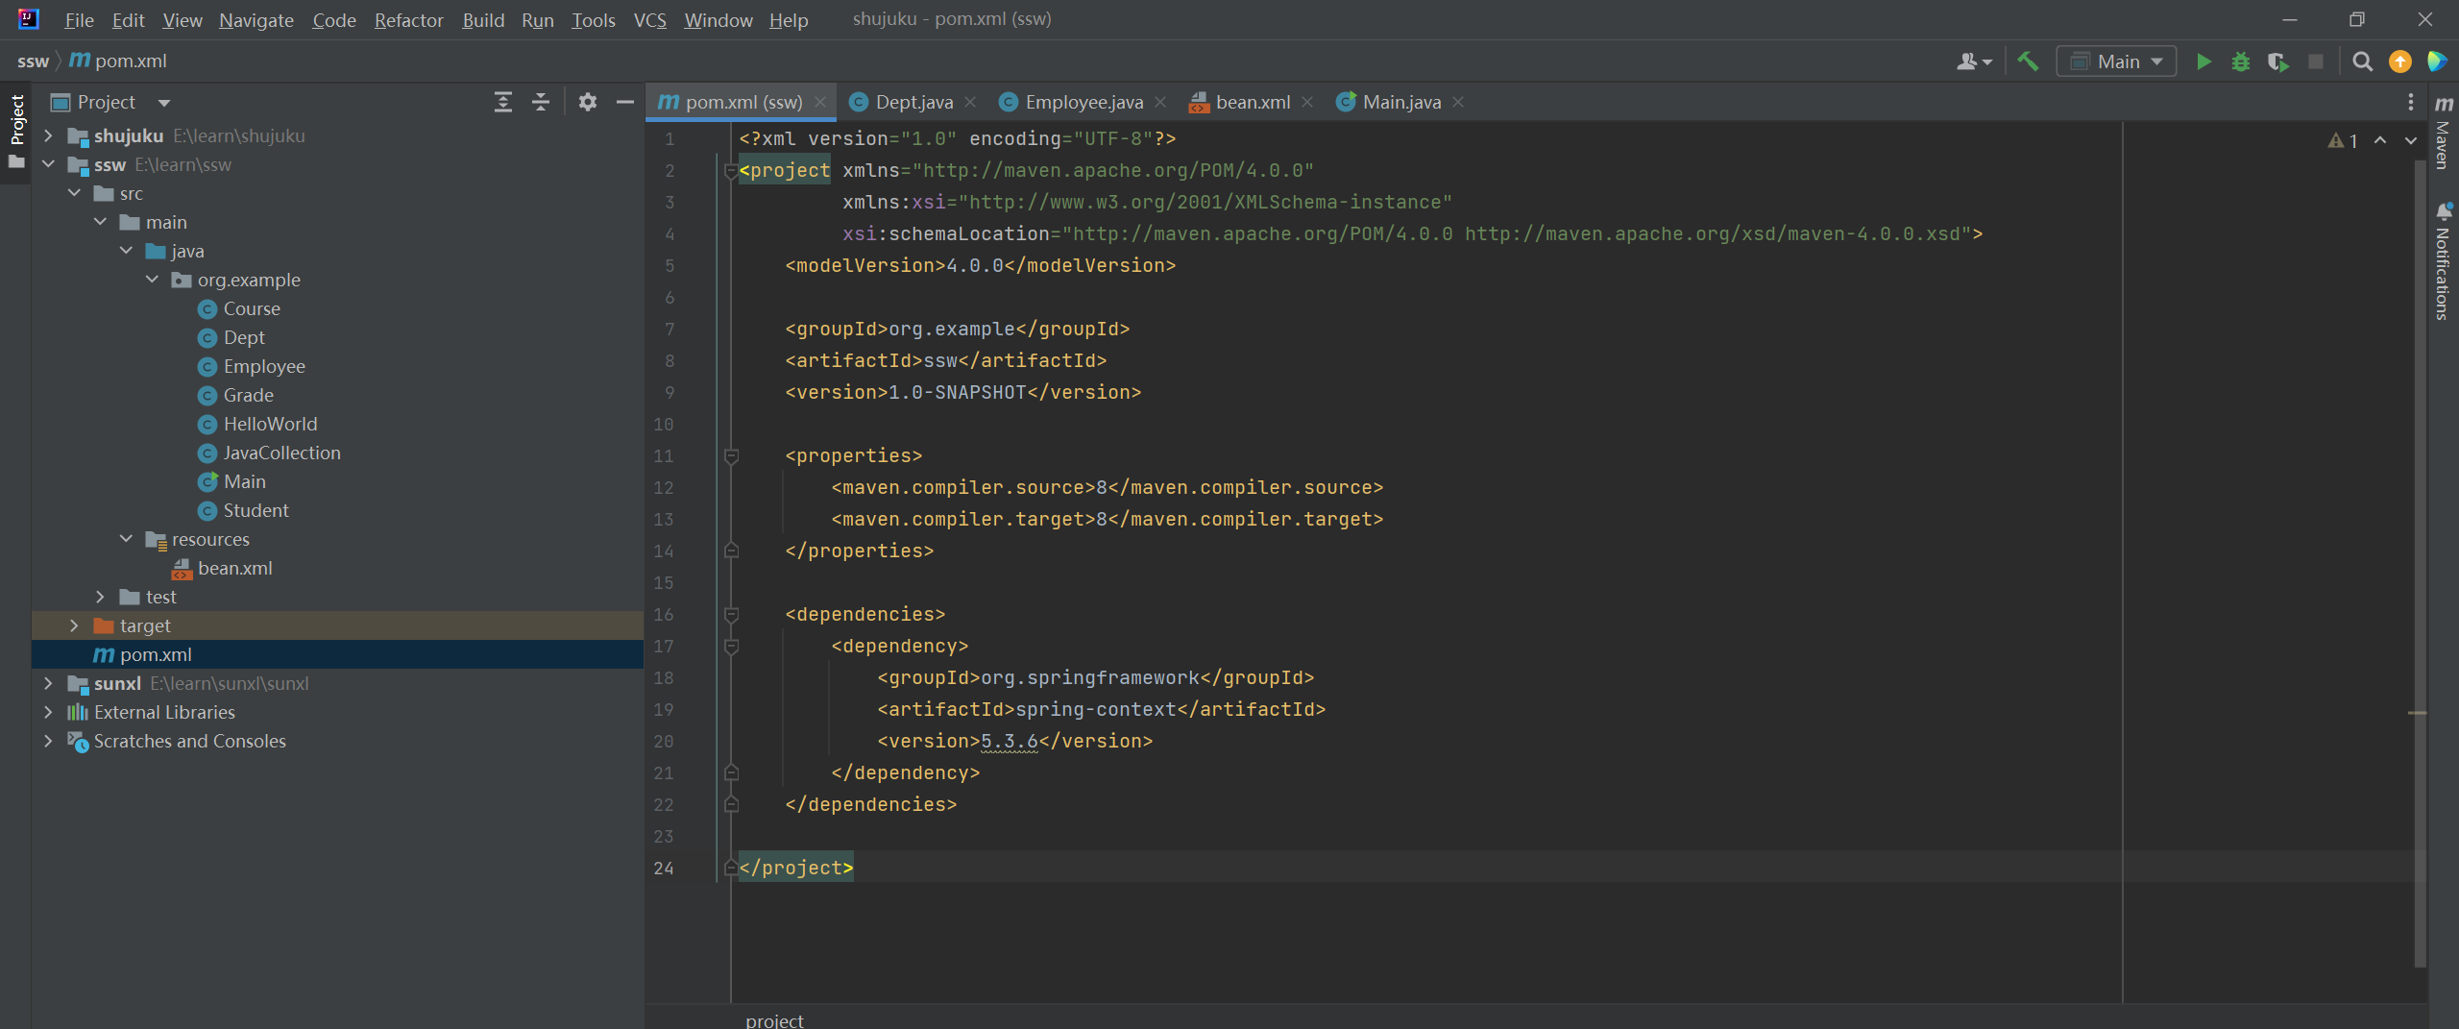The height and width of the screenshot is (1029, 2459).
Task: Click the editor vertical scrollbar
Action: coord(2419,557)
